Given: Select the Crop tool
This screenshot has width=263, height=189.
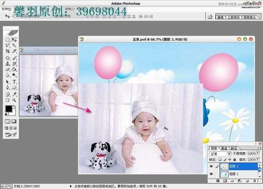Looking at the screenshot, I should pyautogui.click(x=8, y=51).
